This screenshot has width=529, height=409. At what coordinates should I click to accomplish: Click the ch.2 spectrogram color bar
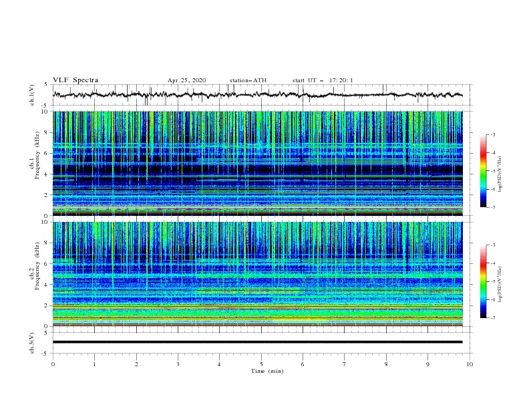(x=483, y=281)
